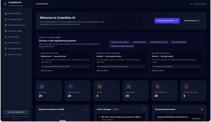Click the branch icon in Add Repository

199,21
